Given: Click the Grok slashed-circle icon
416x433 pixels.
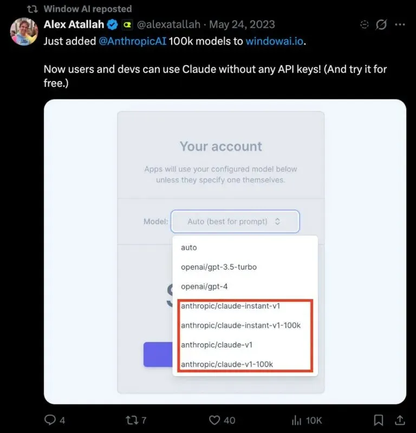Looking at the screenshot, I should pos(381,24).
